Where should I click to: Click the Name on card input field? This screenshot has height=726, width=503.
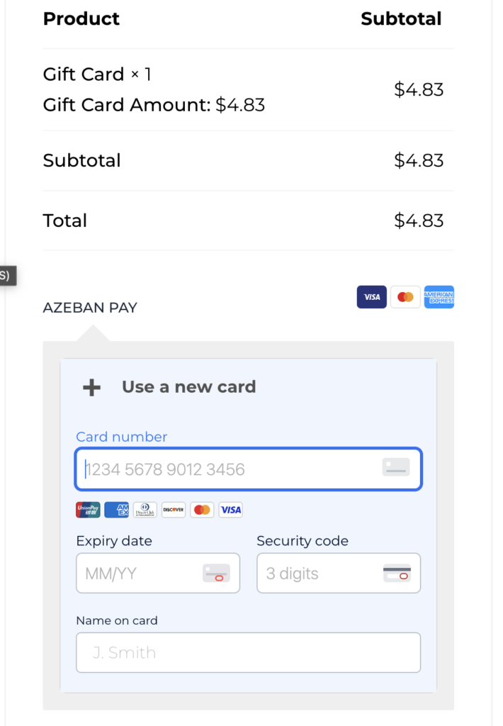pos(248,652)
